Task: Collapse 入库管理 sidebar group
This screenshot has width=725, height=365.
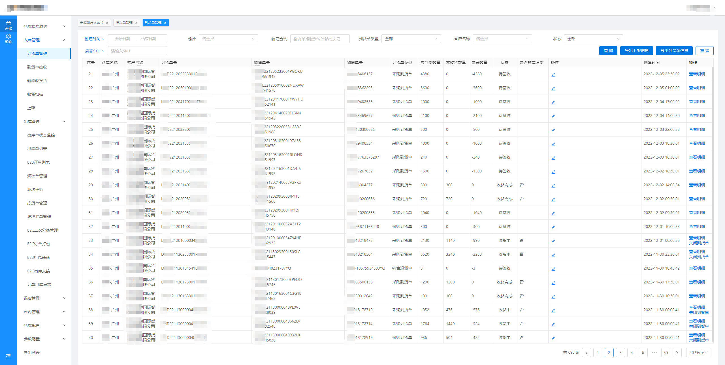Action: point(44,40)
